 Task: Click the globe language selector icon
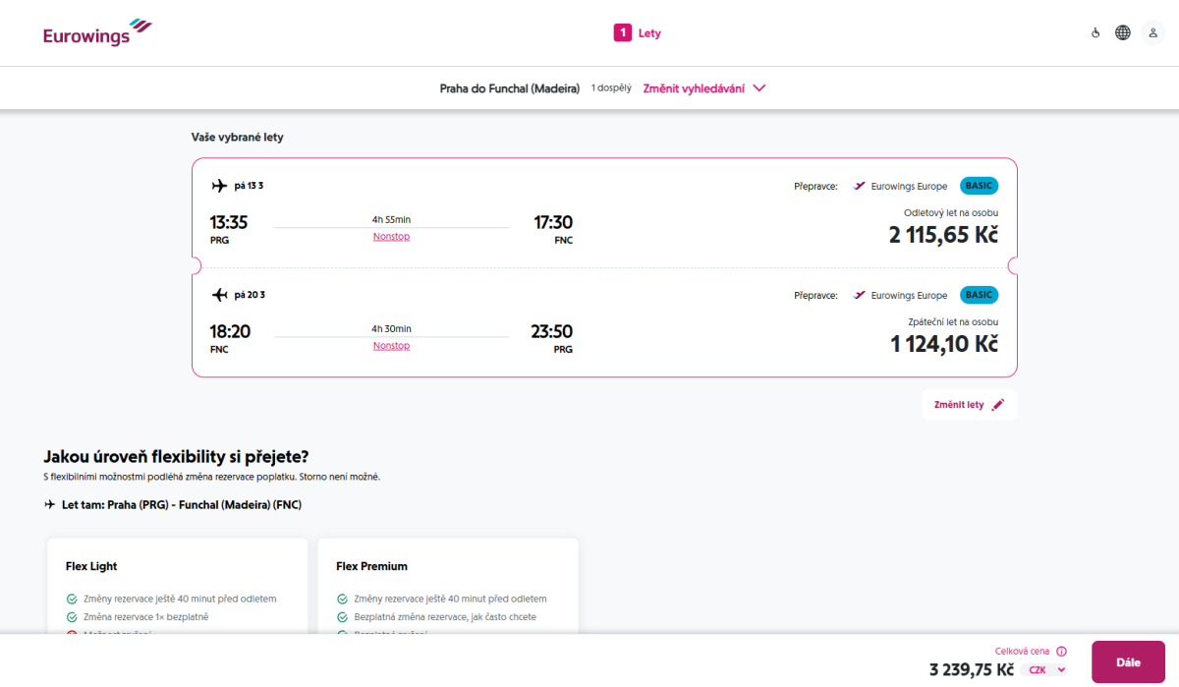(x=1123, y=33)
